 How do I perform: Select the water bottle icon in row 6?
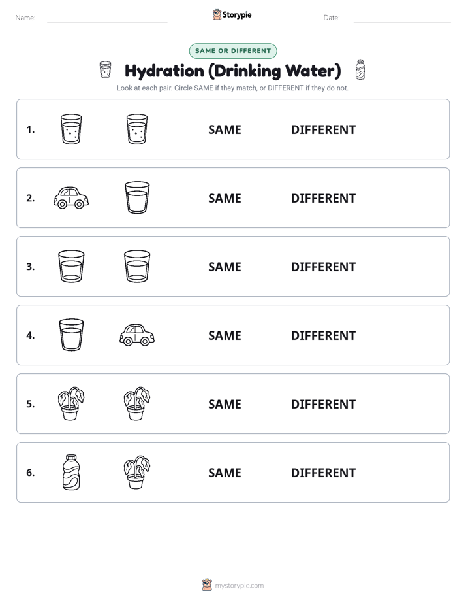[71, 472]
